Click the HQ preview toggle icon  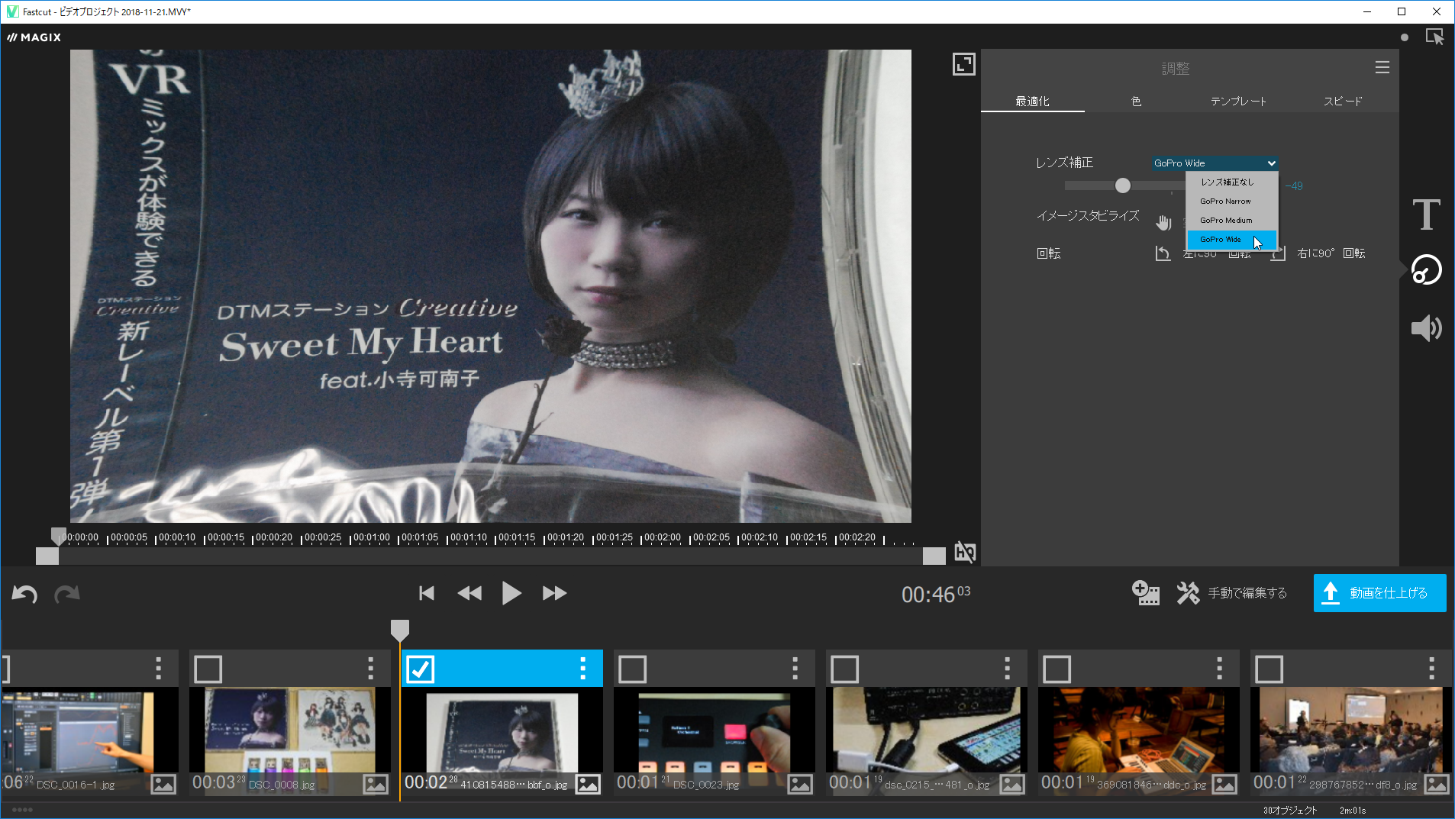(965, 552)
